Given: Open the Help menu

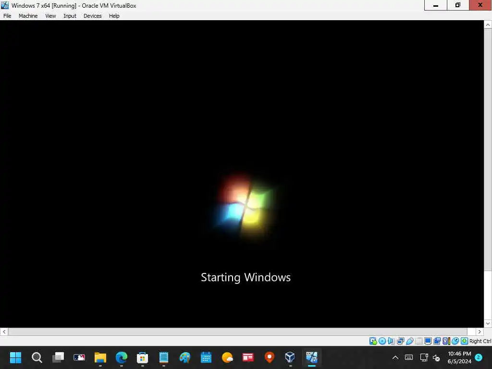Looking at the screenshot, I should tap(114, 16).
